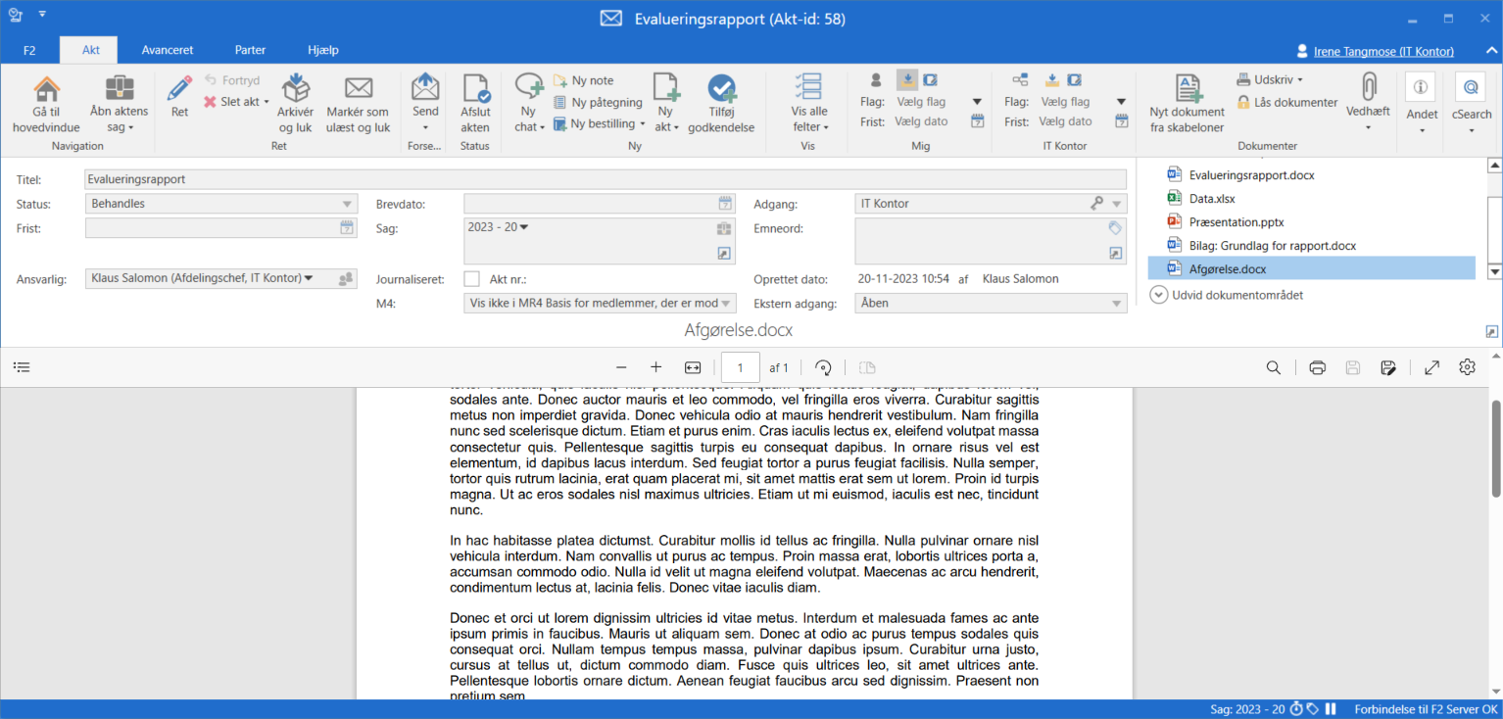Click Arkivér og luk archive icon

295,90
